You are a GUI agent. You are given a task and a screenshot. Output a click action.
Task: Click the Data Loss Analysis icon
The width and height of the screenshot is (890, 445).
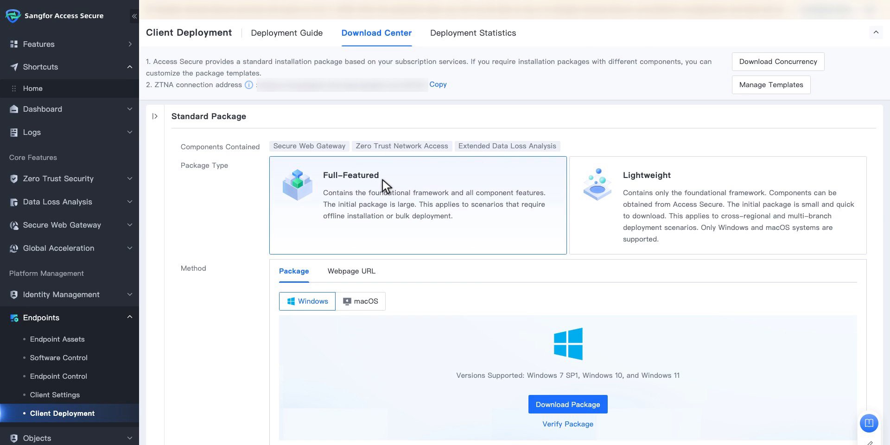pyautogui.click(x=14, y=202)
